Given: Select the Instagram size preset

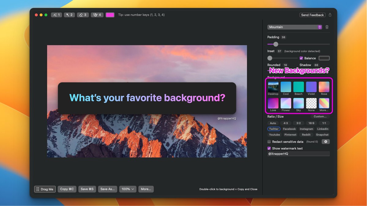Looking at the screenshot, I should 306,129.
